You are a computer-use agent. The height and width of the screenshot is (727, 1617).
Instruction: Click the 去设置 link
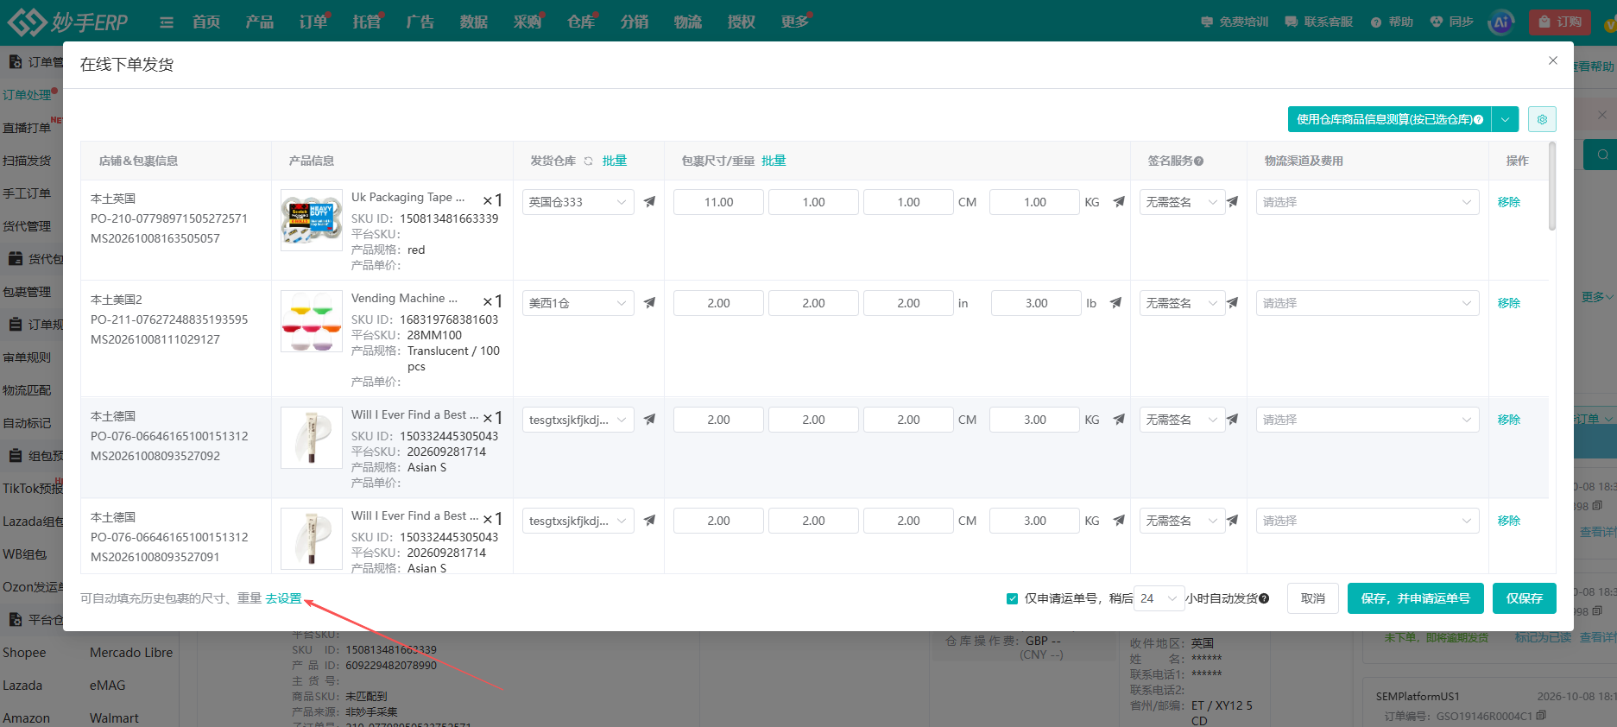(x=283, y=598)
